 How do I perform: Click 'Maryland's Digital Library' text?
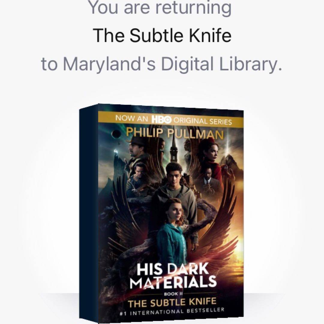click(x=172, y=64)
